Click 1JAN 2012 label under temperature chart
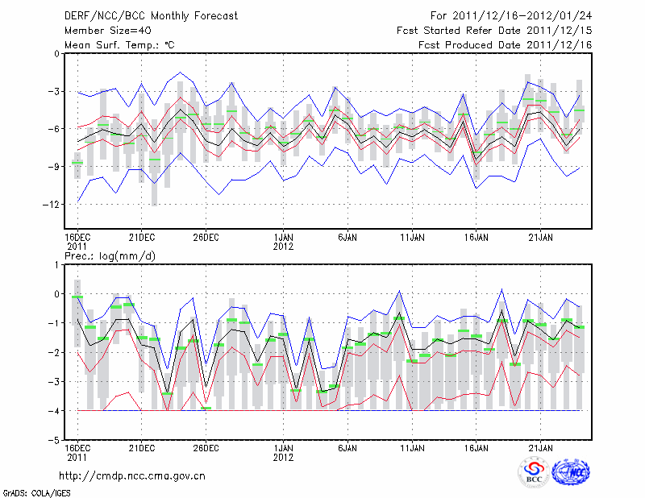 click(283, 241)
